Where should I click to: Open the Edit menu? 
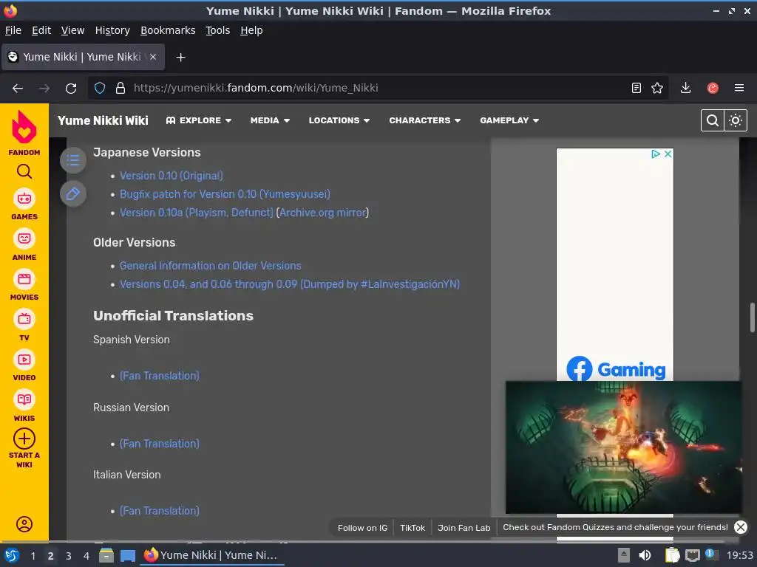pos(41,30)
